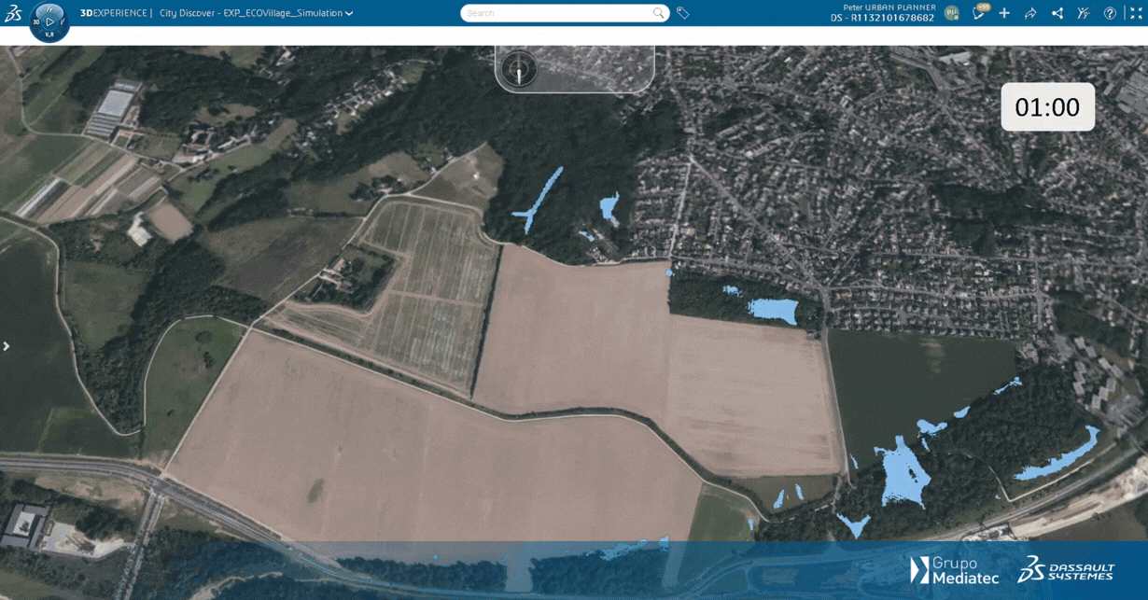Open the Peter URBAN PLANNER profile avatar
Image resolution: width=1148 pixels, height=600 pixels.
tap(951, 13)
